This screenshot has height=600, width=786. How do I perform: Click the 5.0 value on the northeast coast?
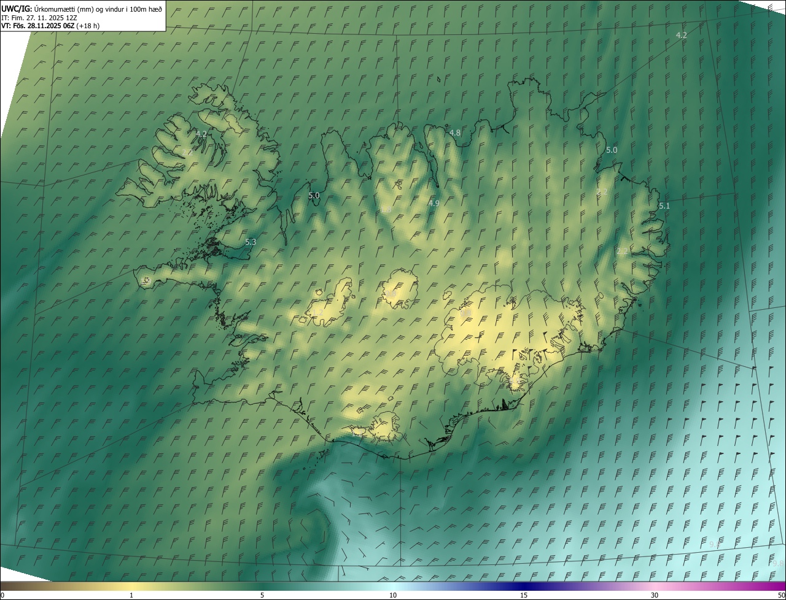click(x=612, y=150)
